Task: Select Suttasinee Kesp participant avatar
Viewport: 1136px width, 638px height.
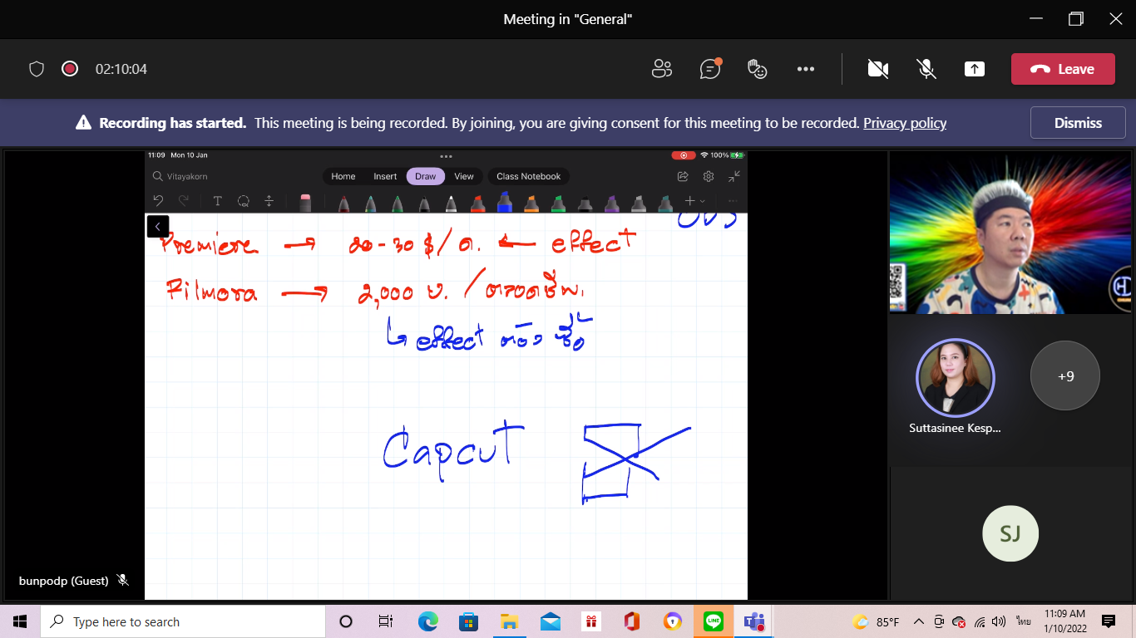Action: click(x=955, y=378)
